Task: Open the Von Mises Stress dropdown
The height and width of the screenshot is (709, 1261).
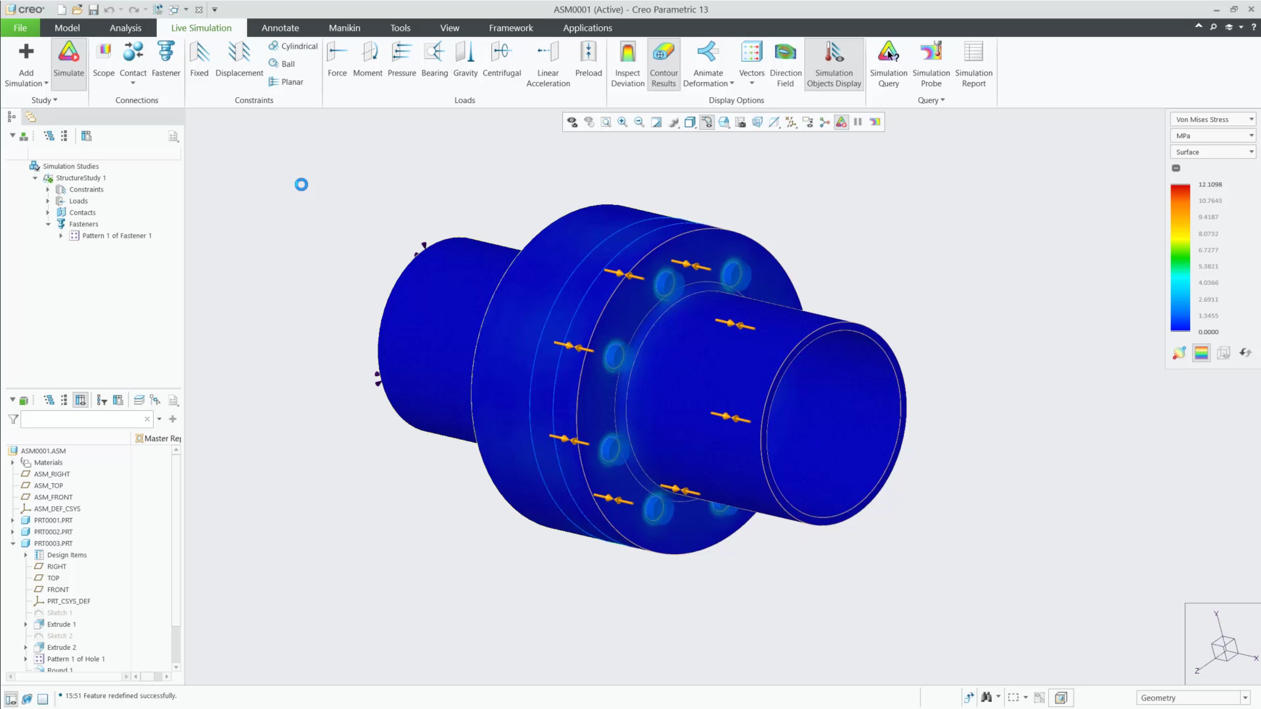Action: [x=1212, y=119]
